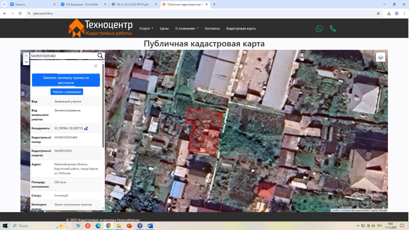
Task: Switch to Google Chrome in the taskbar
Action: click(x=109, y=226)
